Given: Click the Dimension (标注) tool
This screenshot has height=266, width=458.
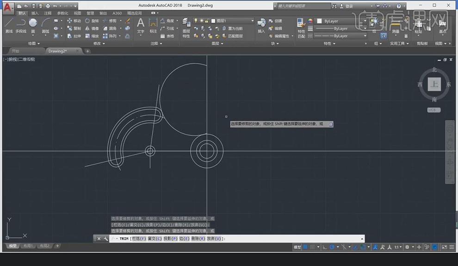Looking at the screenshot, I should tap(153, 25).
